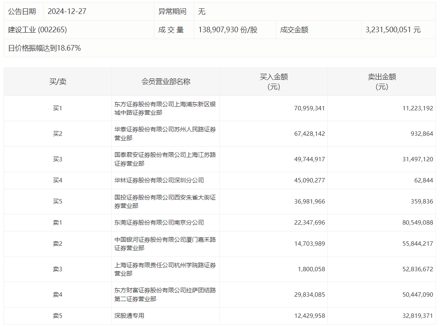Select the 国投证券西安朱雀大街 branch name
Image resolution: width=440 pixels, height=327 pixels.
(x=165, y=202)
